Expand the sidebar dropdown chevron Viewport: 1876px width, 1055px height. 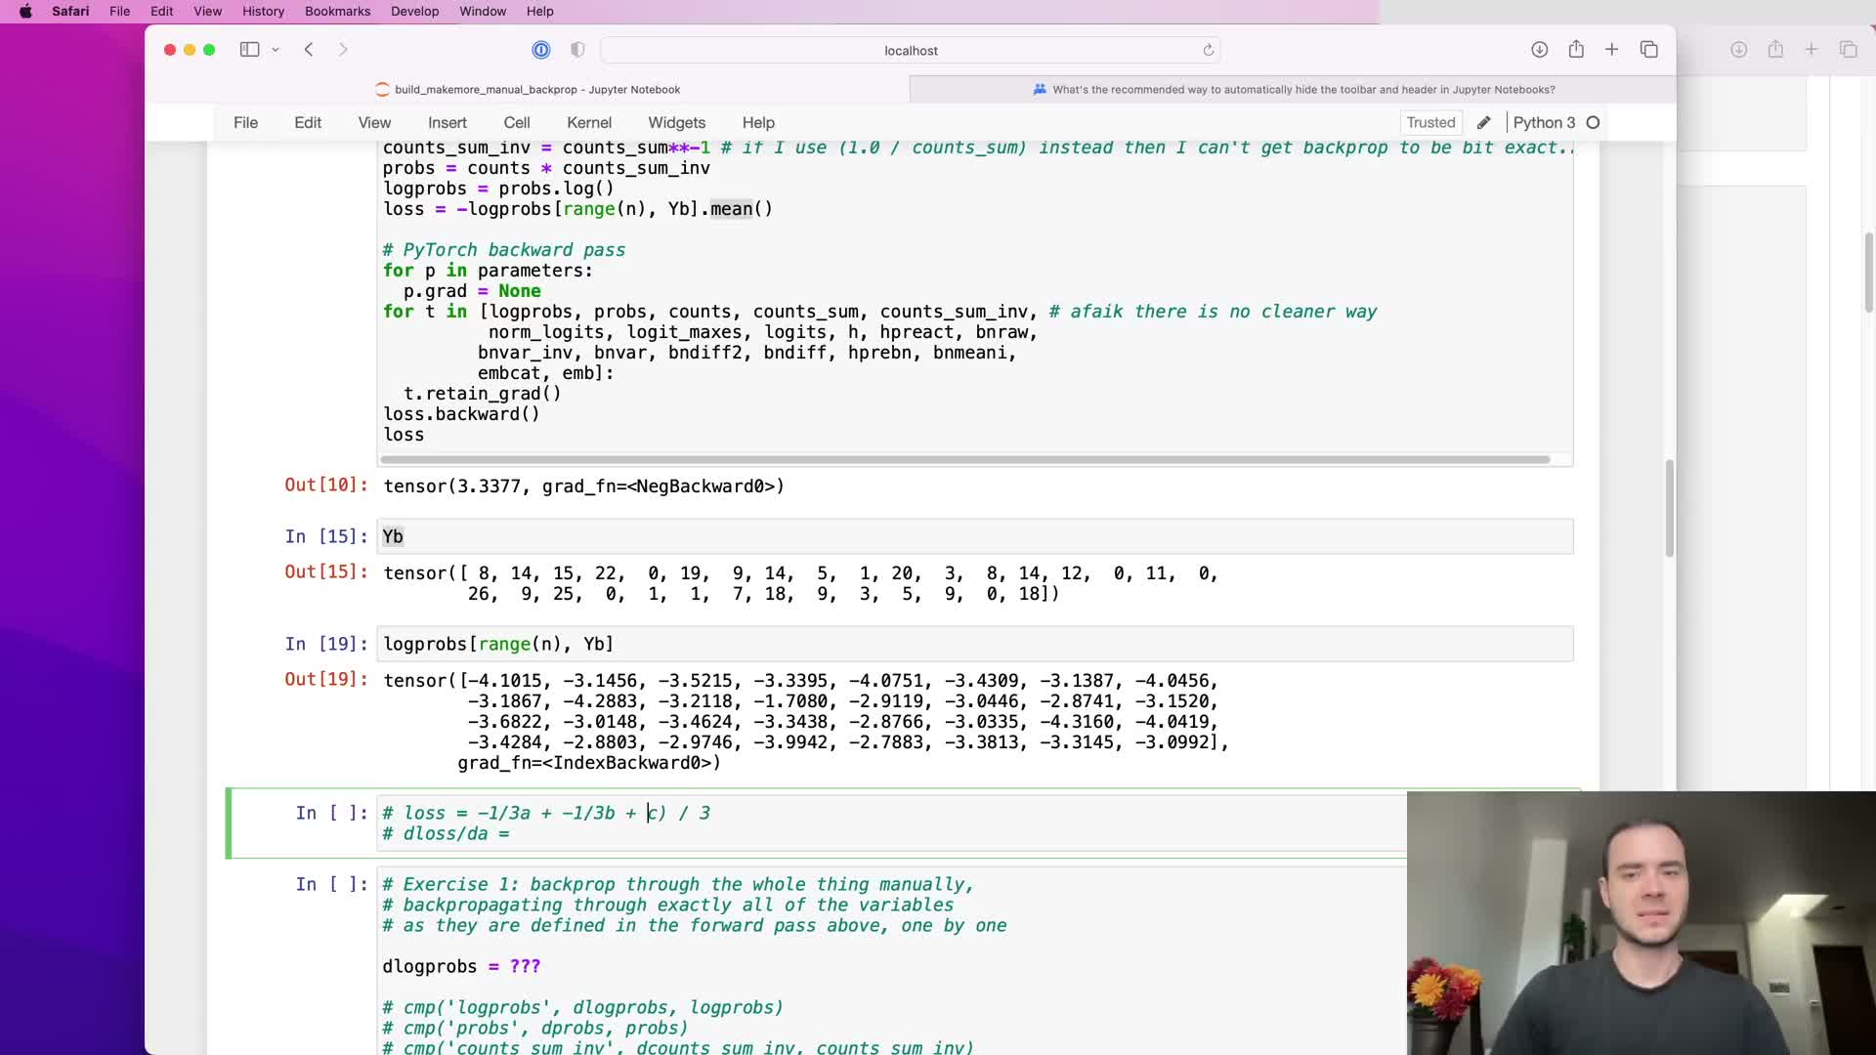276,50
